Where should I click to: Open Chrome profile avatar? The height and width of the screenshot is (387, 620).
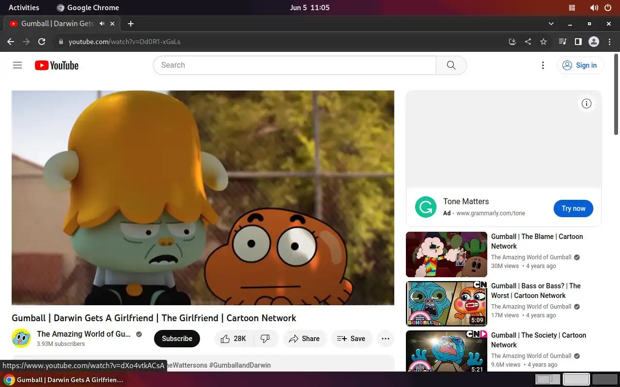594,42
